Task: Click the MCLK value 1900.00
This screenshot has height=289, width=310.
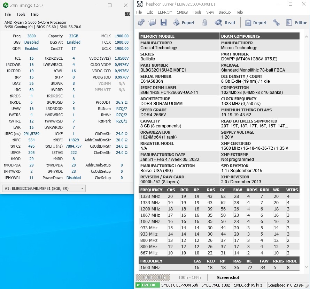Action: click(x=122, y=36)
